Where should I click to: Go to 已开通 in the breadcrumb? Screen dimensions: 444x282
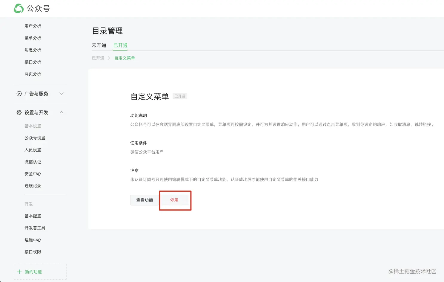point(98,58)
